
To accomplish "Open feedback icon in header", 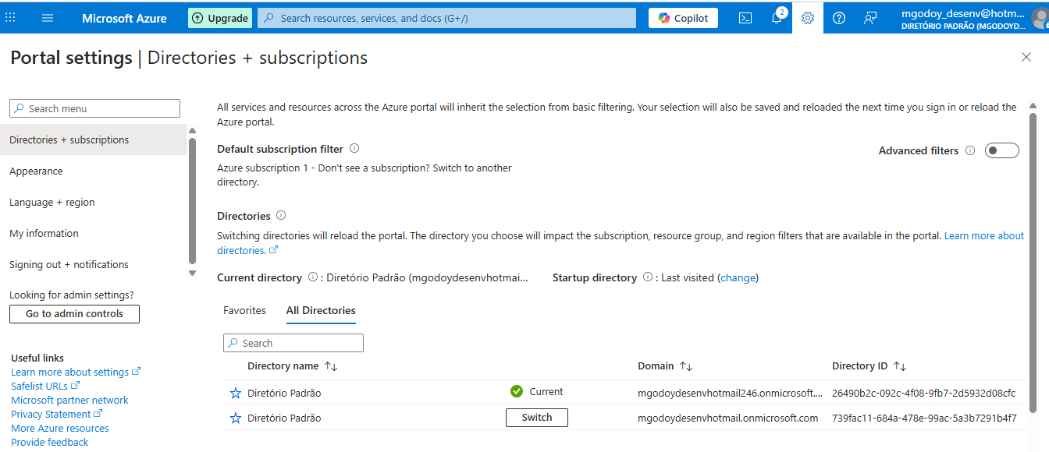I will coord(870,18).
